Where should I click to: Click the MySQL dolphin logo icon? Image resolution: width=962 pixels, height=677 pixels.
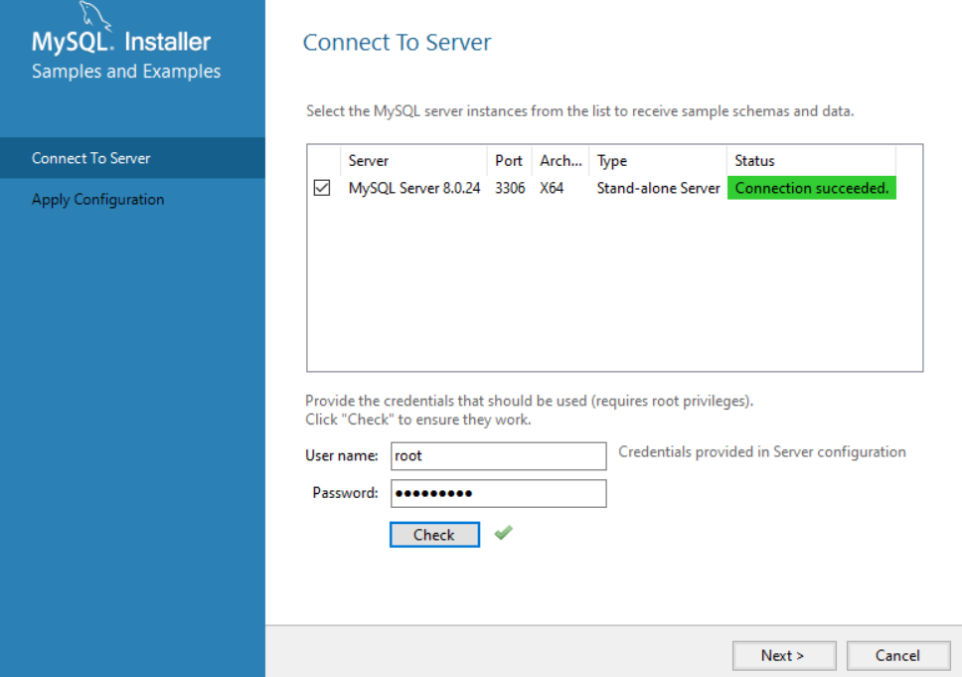coord(95,15)
